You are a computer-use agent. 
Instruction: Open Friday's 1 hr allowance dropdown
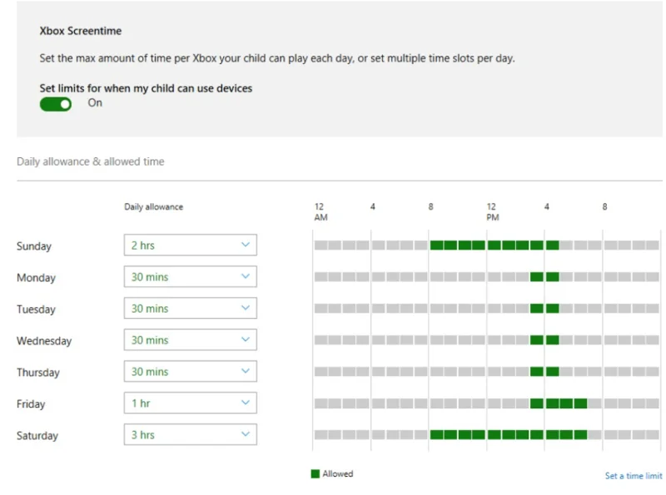coord(190,403)
